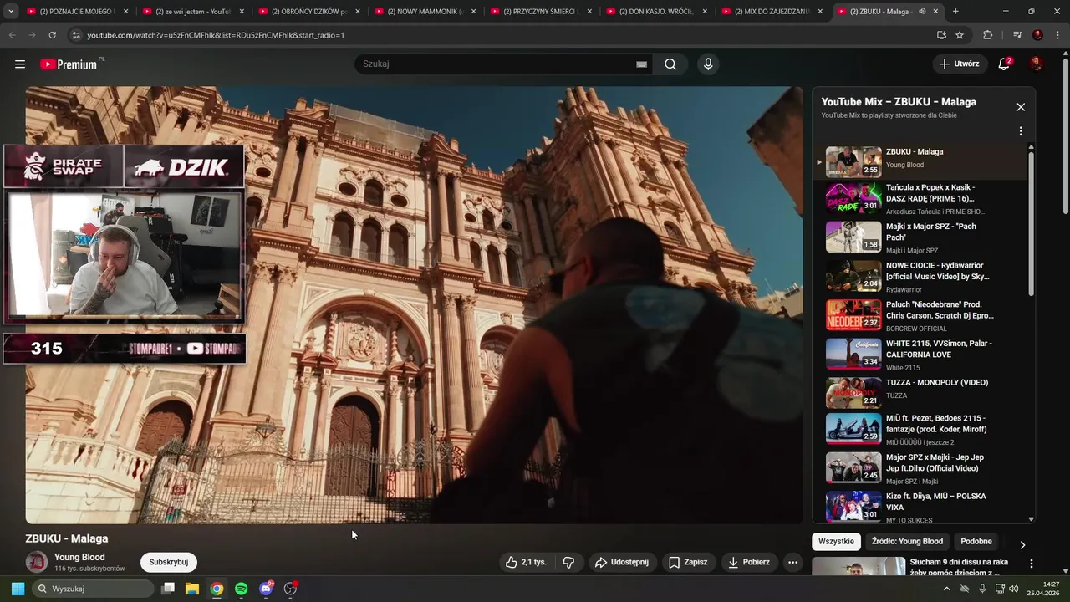The height and width of the screenshot is (602, 1070).
Task: Open File Explorer from the taskbar
Action: pos(191,589)
